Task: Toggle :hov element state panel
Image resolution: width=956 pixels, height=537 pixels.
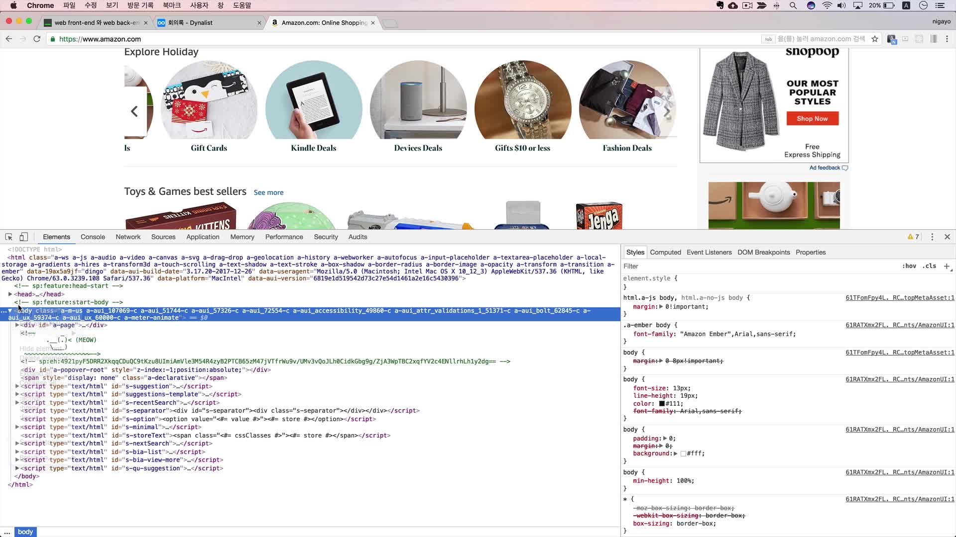Action: point(909,266)
